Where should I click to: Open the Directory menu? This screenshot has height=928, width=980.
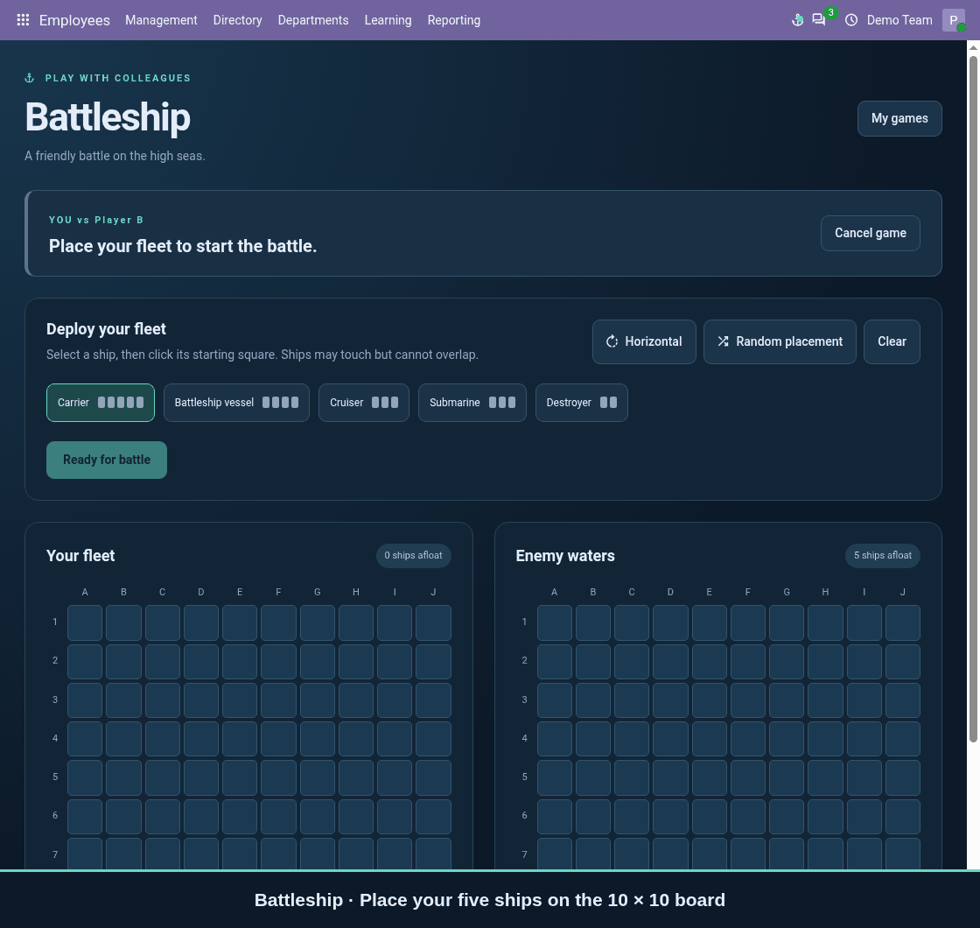coord(237,20)
